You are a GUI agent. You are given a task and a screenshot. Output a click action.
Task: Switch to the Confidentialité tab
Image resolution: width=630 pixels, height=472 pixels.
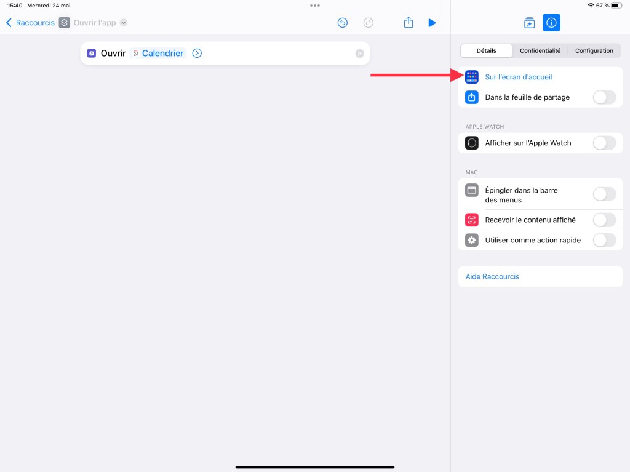coord(540,50)
